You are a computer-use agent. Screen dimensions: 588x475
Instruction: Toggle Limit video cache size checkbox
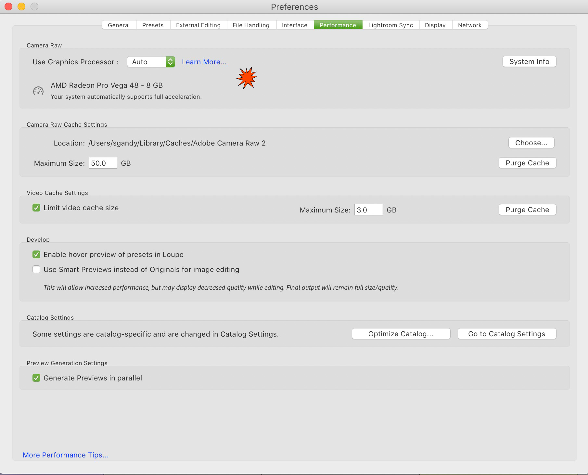click(x=36, y=208)
